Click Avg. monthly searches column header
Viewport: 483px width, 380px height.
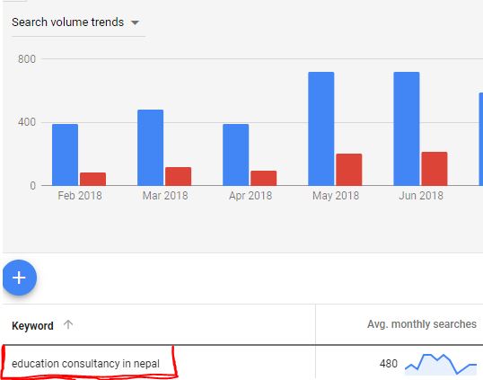422,324
